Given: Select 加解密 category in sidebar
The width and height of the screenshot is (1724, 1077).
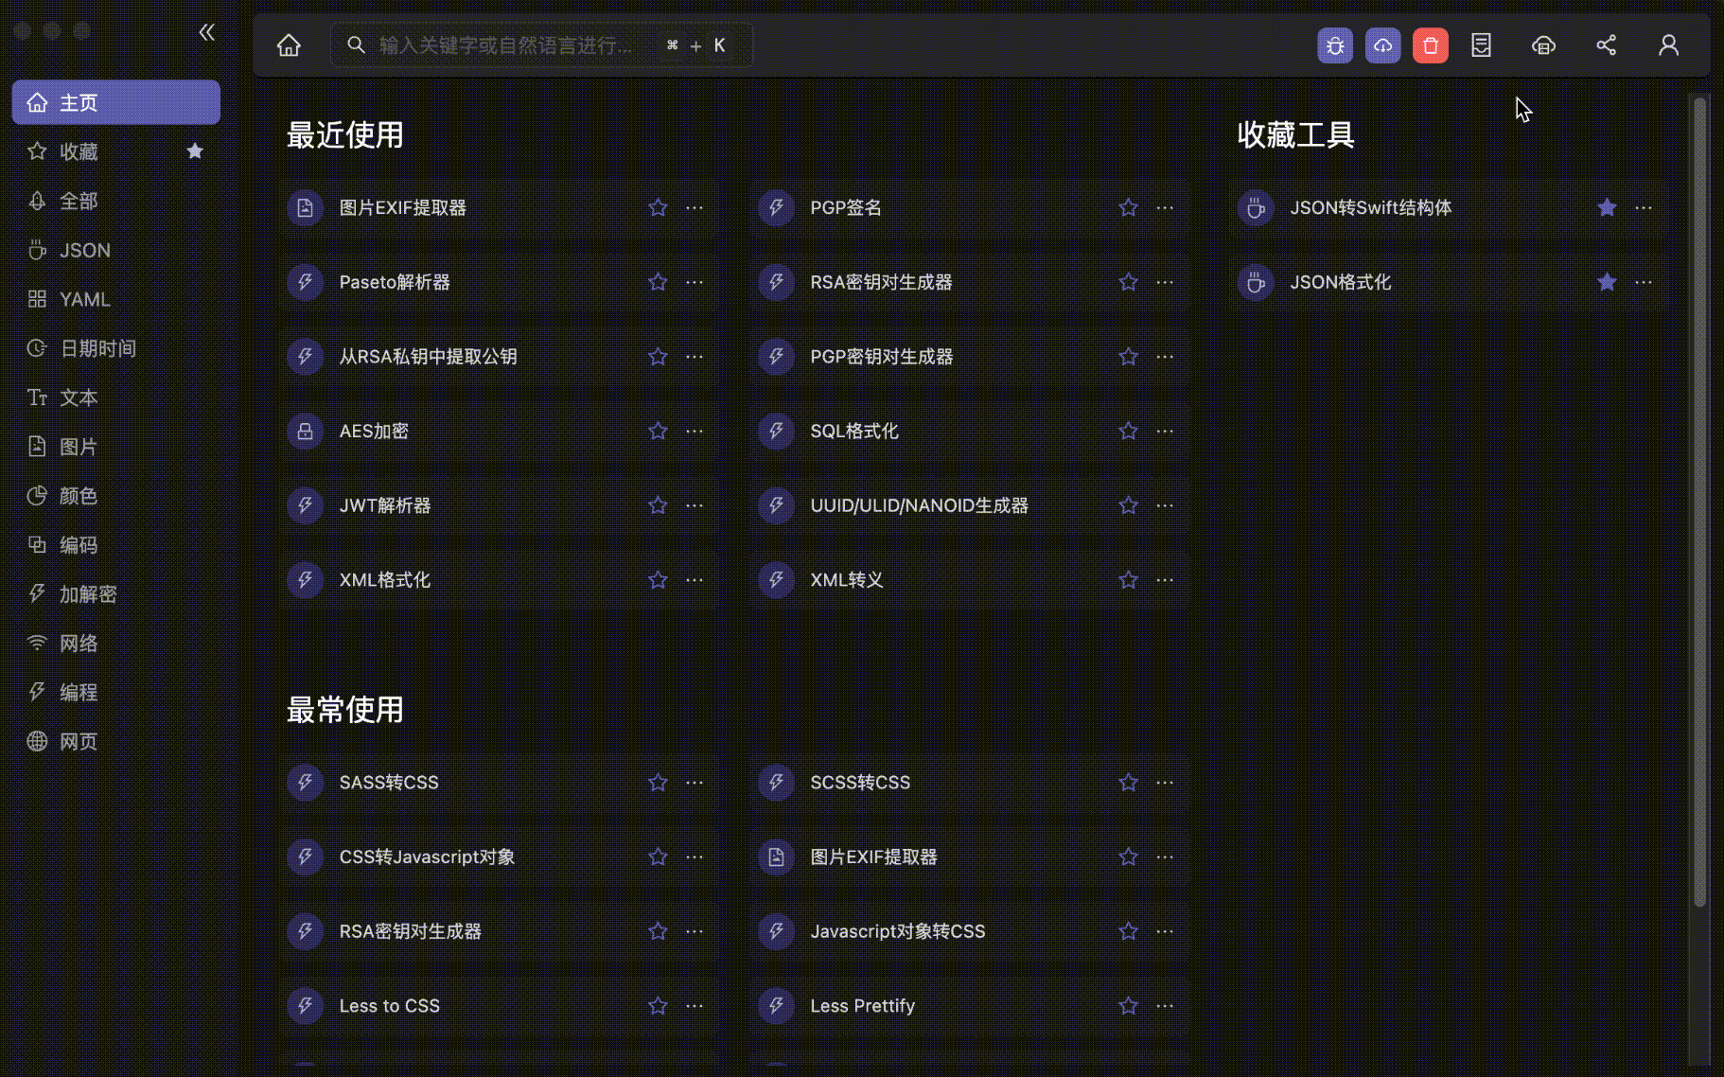Looking at the screenshot, I should pyautogui.click(x=88, y=594).
